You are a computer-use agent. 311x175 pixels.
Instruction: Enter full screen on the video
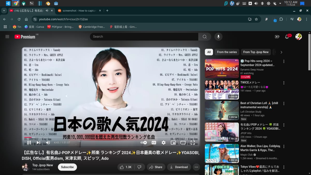(x=193, y=143)
